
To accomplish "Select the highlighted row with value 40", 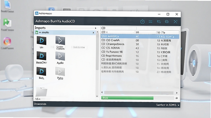I will 140,36.
